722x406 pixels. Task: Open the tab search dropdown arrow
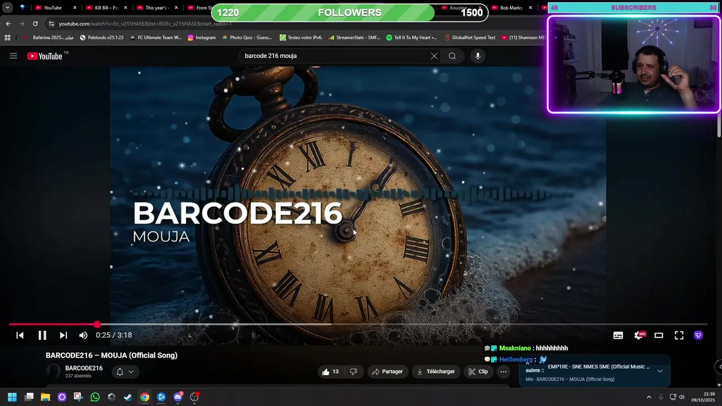7,8
